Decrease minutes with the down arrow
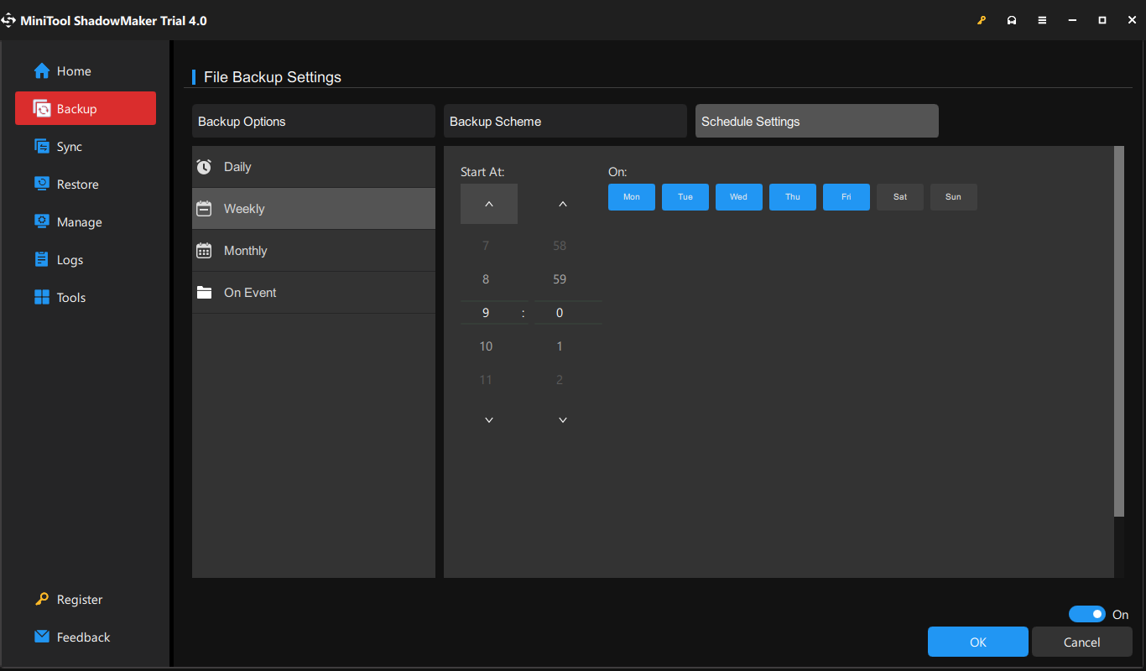The image size is (1146, 671). pyautogui.click(x=563, y=419)
